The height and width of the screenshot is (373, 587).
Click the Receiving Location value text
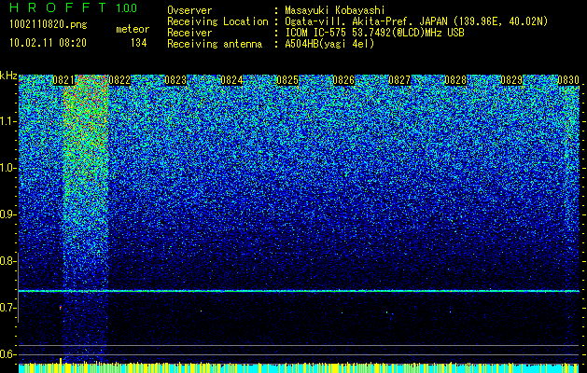pos(416,21)
